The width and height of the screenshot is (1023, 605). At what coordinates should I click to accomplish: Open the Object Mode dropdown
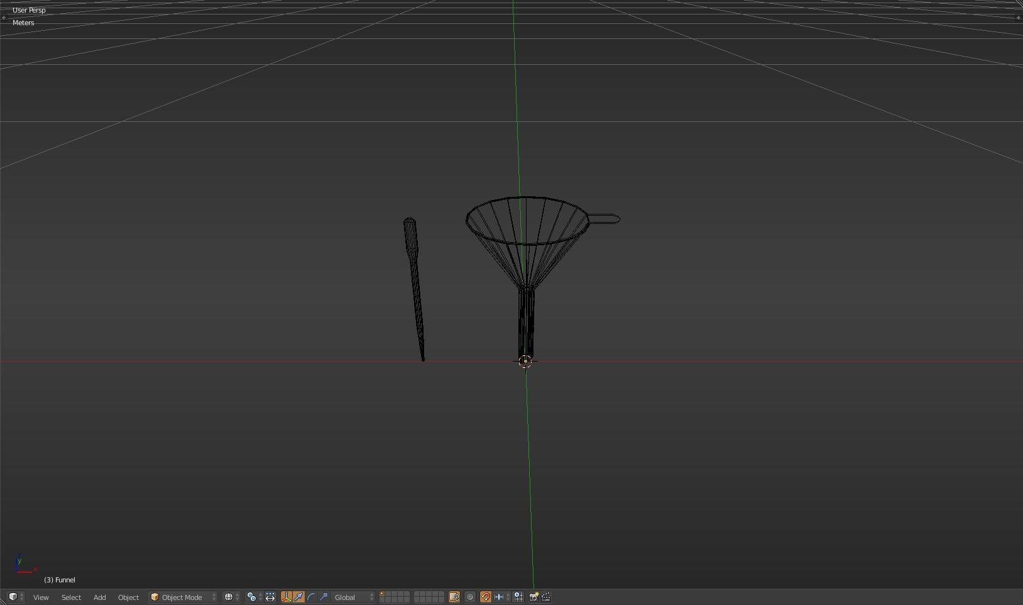(x=183, y=597)
